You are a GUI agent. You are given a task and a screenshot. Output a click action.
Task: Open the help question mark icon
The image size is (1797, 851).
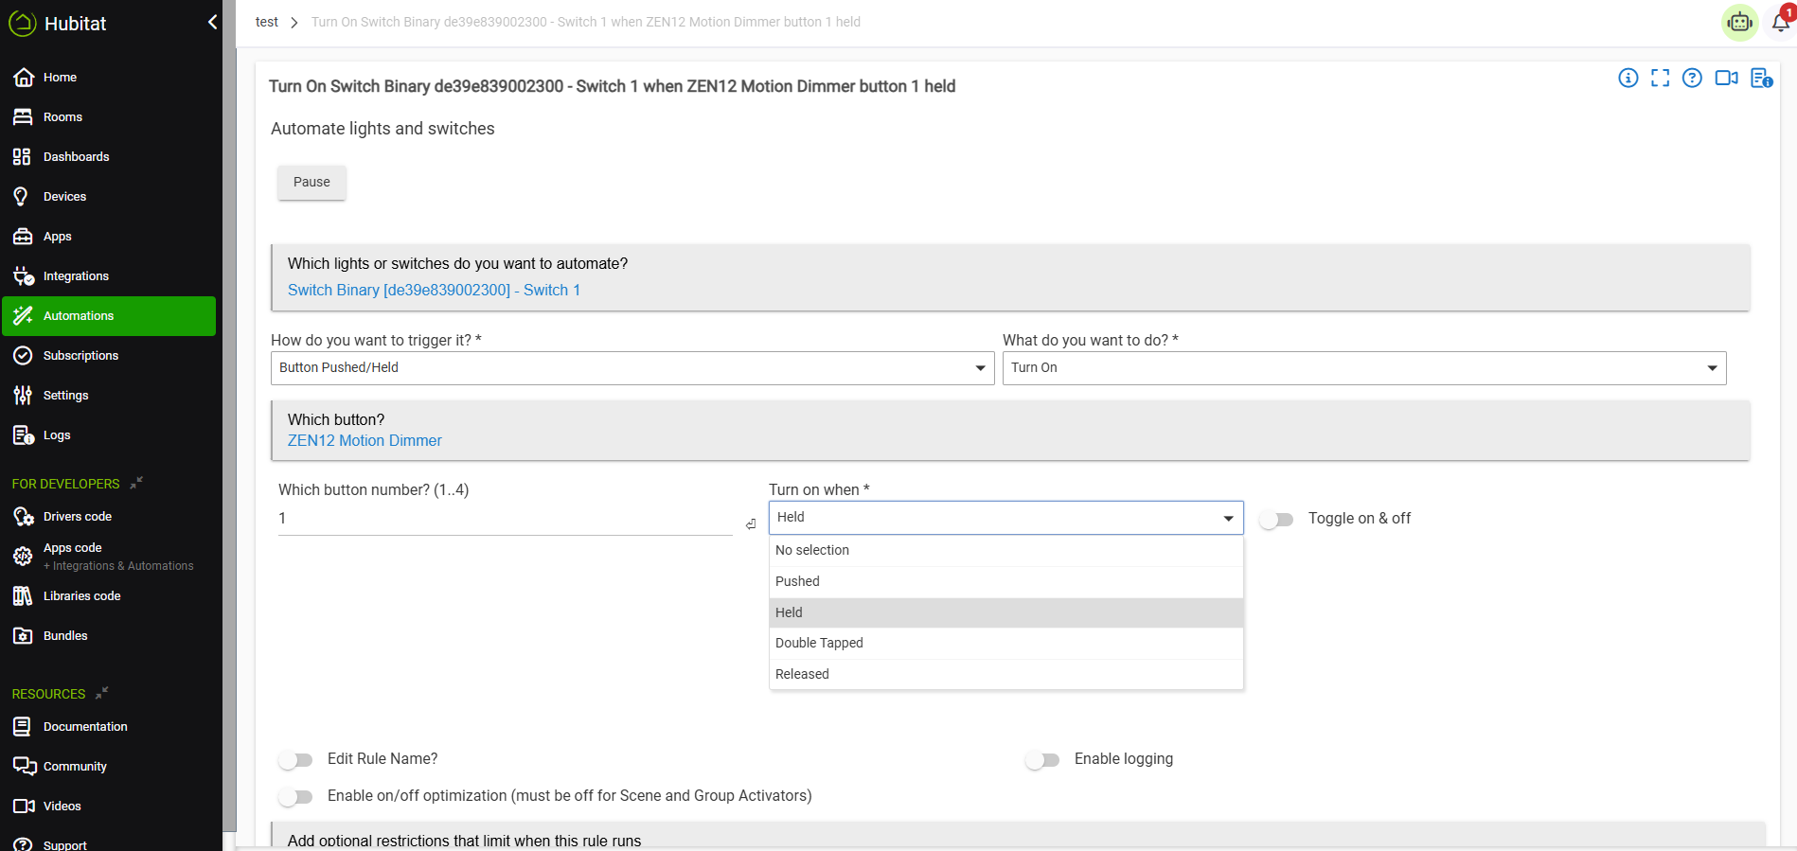pos(1693,78)
